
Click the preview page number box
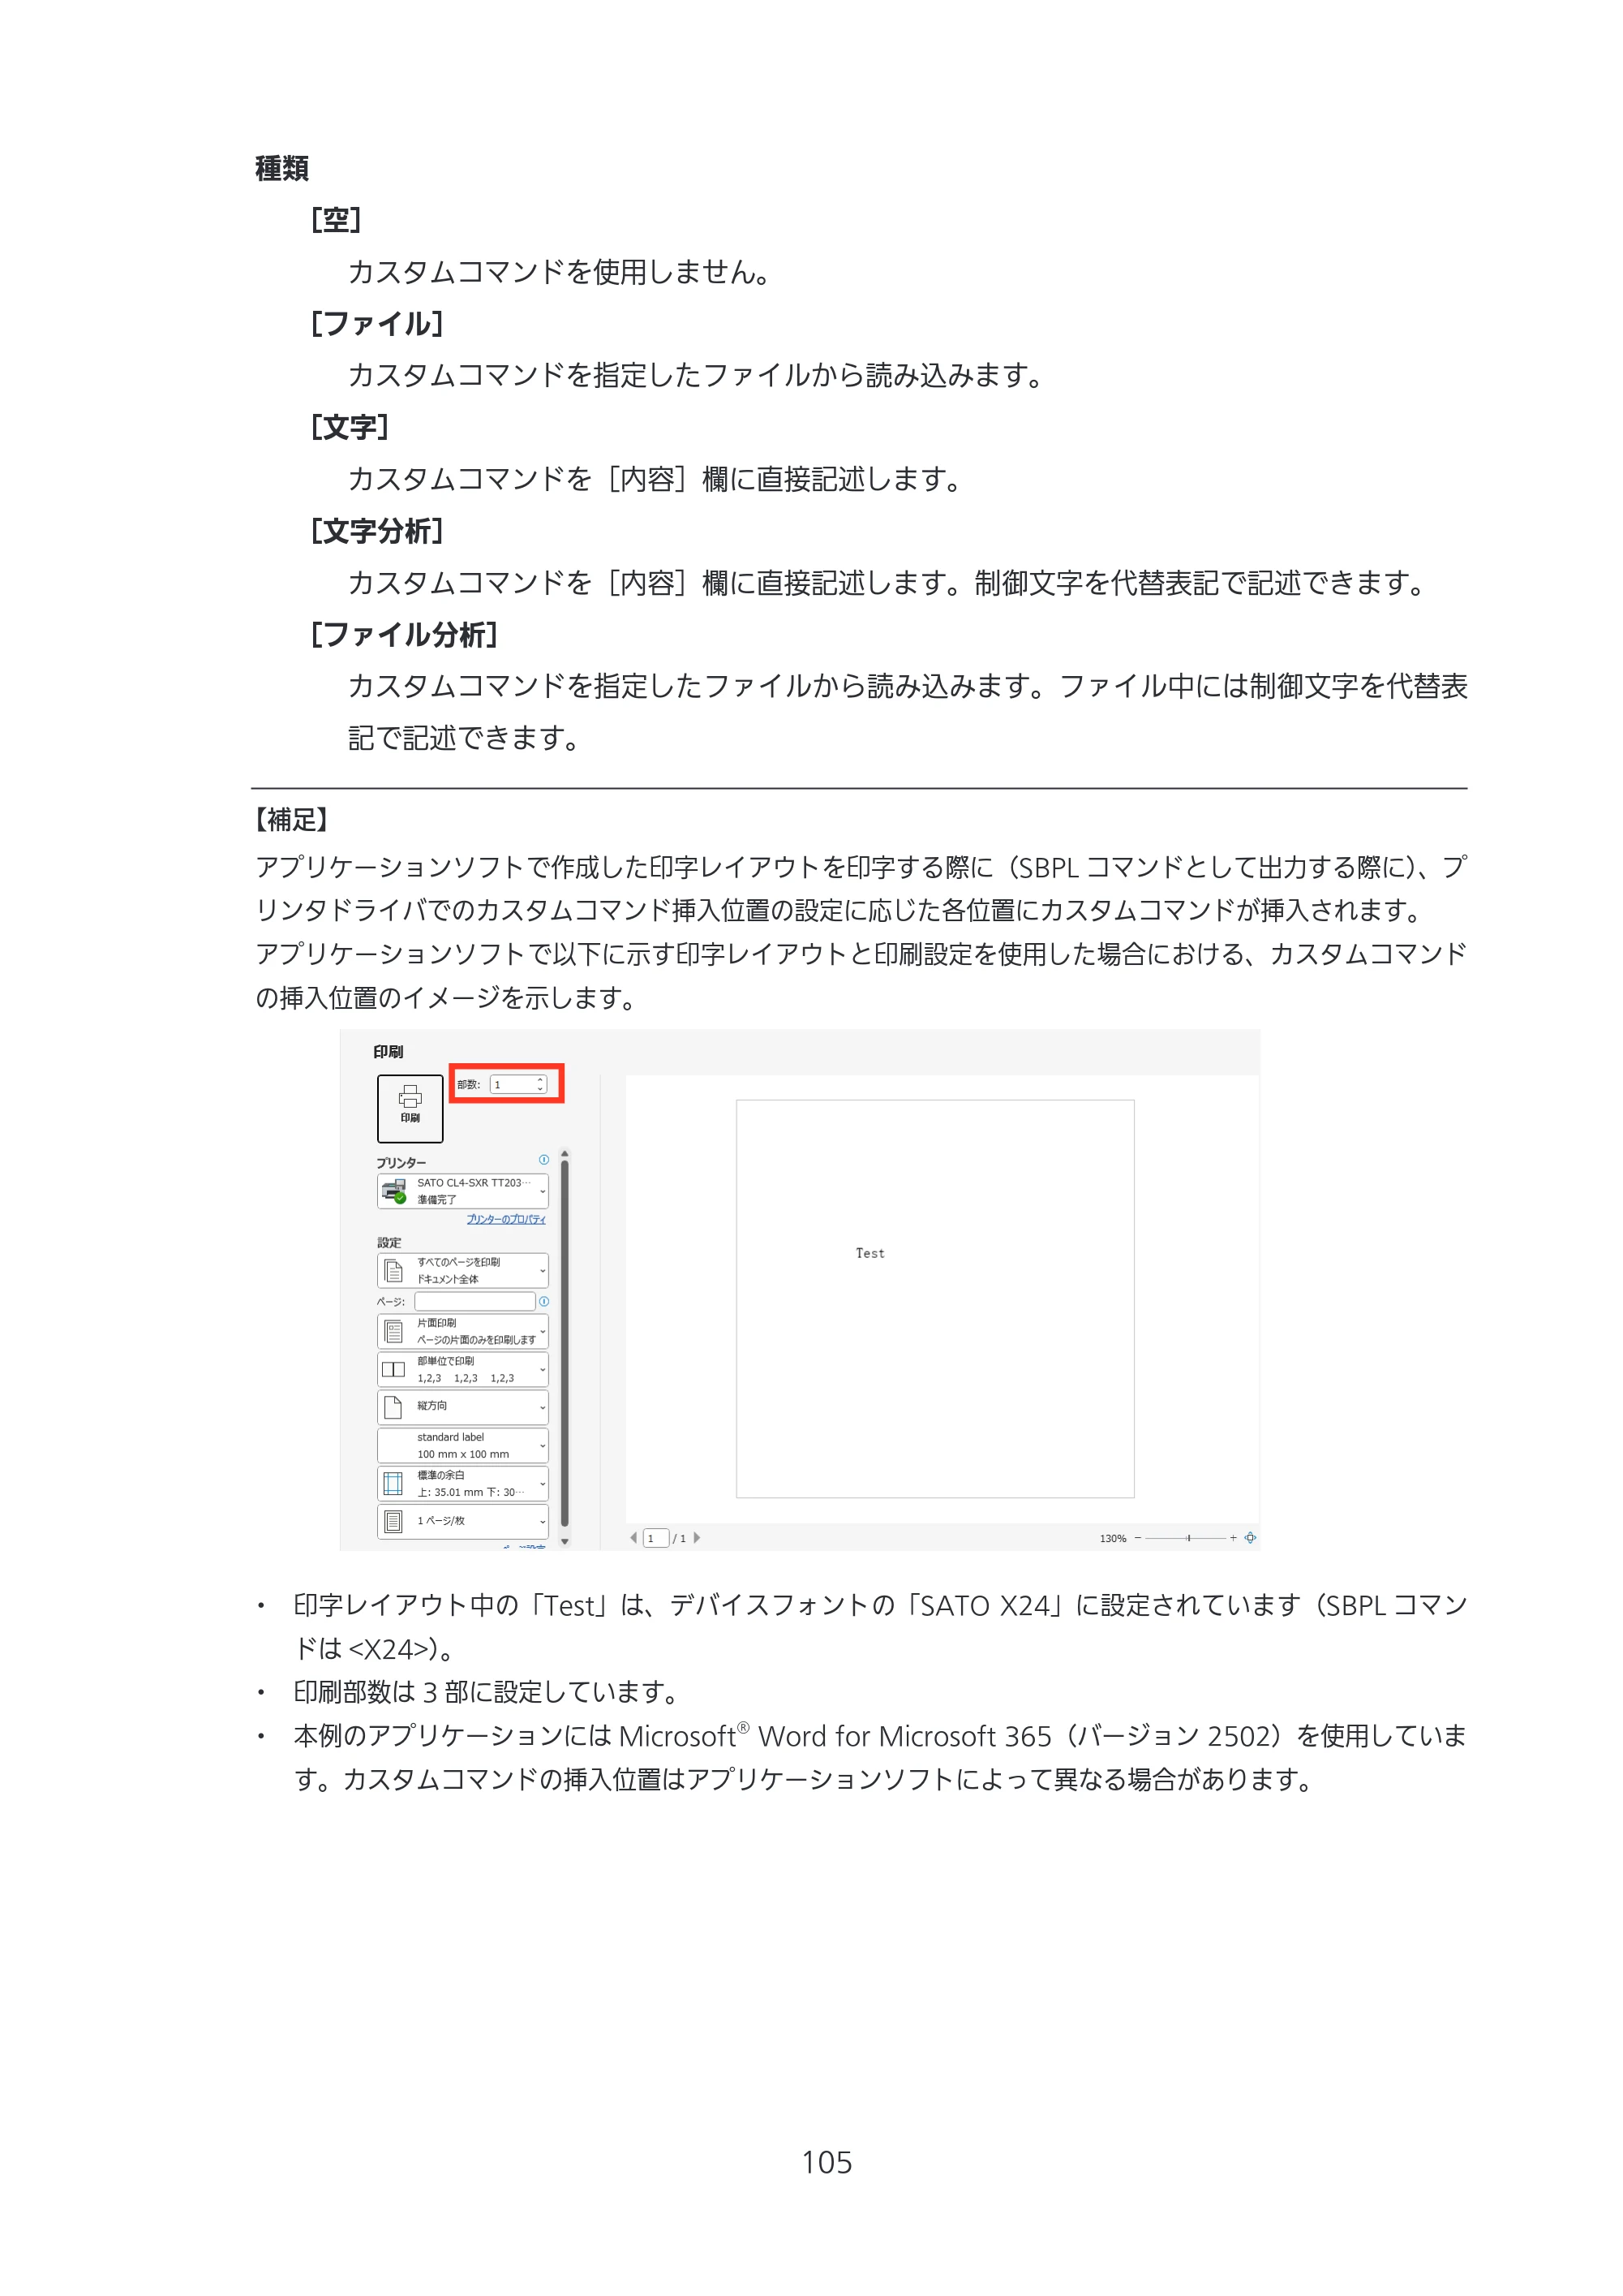[x=655, y=1538]
